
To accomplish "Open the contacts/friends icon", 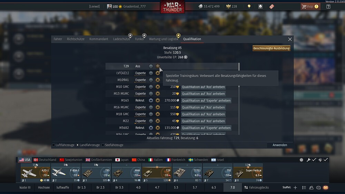I will click(x=311, y=188).
